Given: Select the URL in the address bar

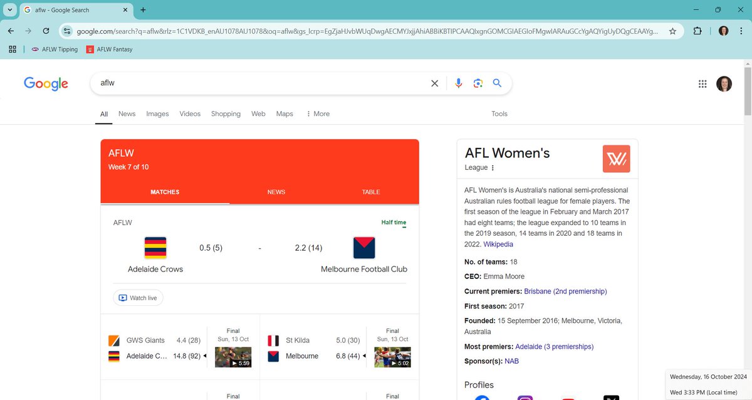Looking at the screenshot, I should 367,31.
